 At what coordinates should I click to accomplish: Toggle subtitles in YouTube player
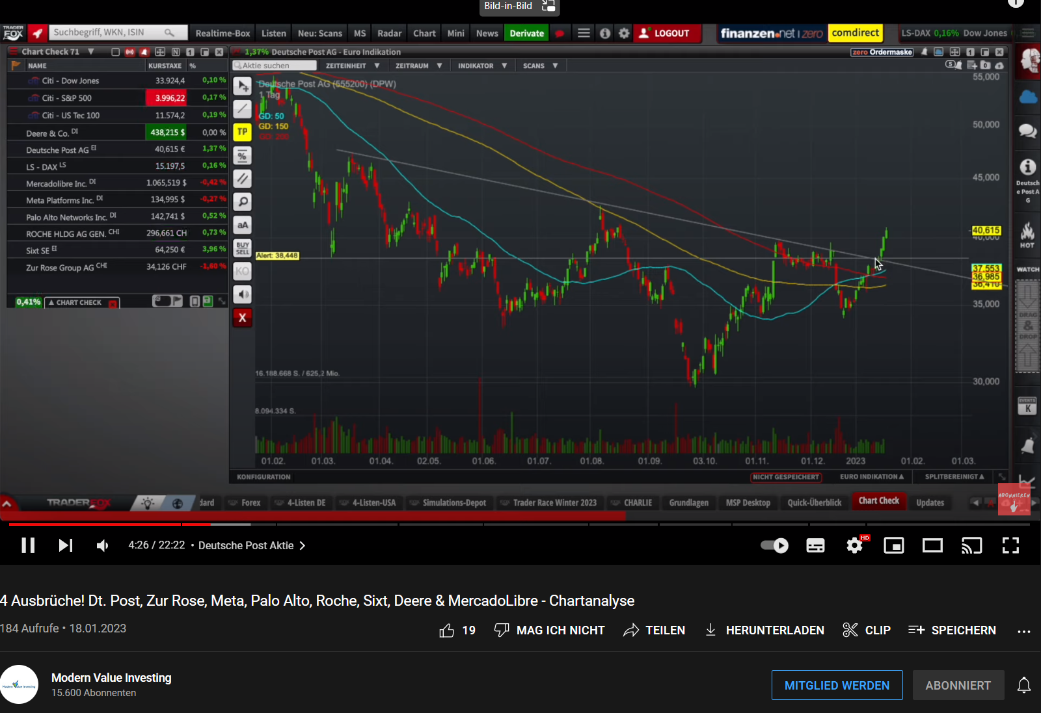[815, 545]
